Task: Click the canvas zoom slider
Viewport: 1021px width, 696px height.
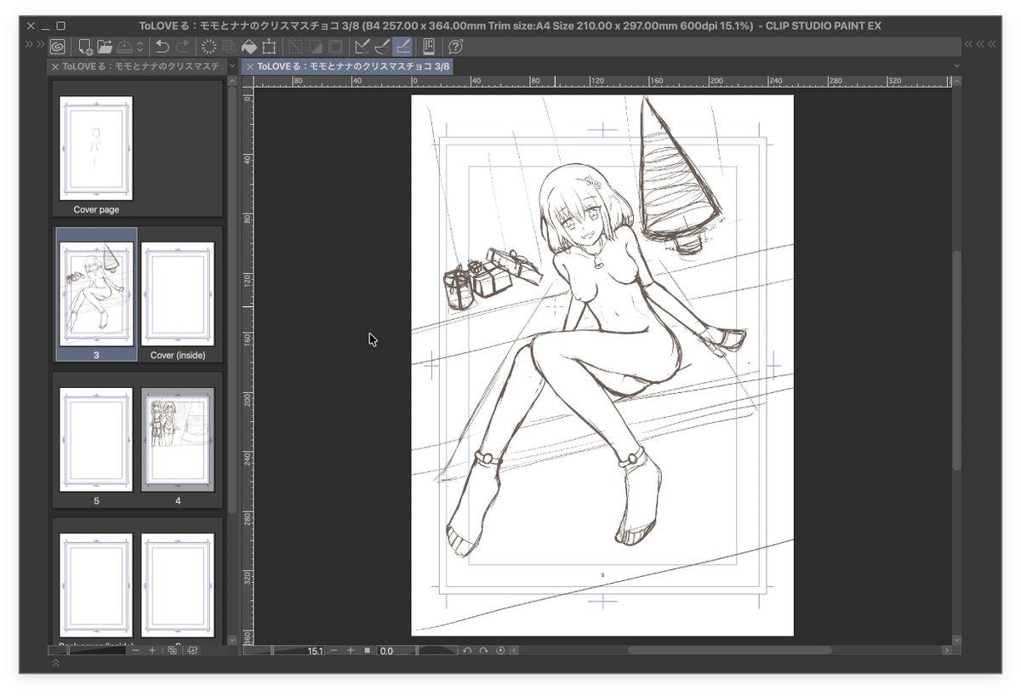Action: 272,650
